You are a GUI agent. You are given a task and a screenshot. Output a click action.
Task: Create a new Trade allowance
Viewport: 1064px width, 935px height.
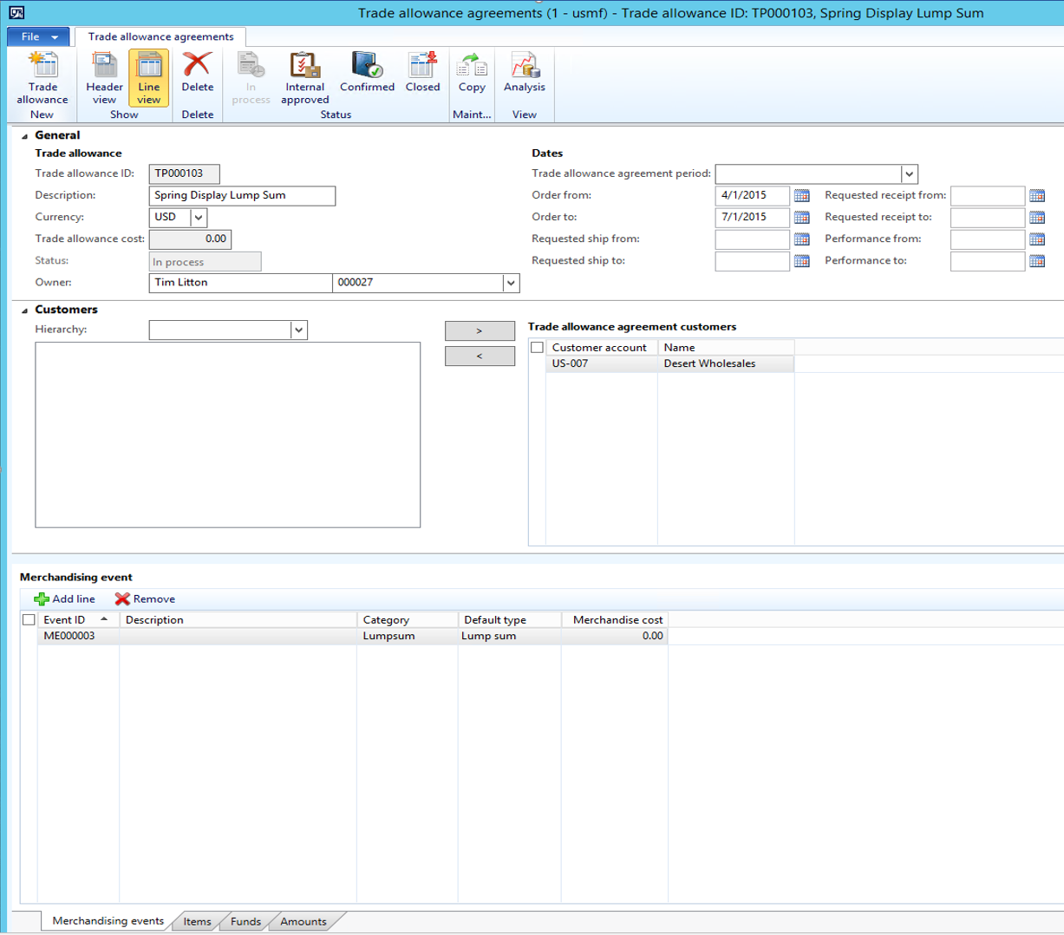(42, 78)
